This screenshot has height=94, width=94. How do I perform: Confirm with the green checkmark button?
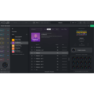pos(92,26)
